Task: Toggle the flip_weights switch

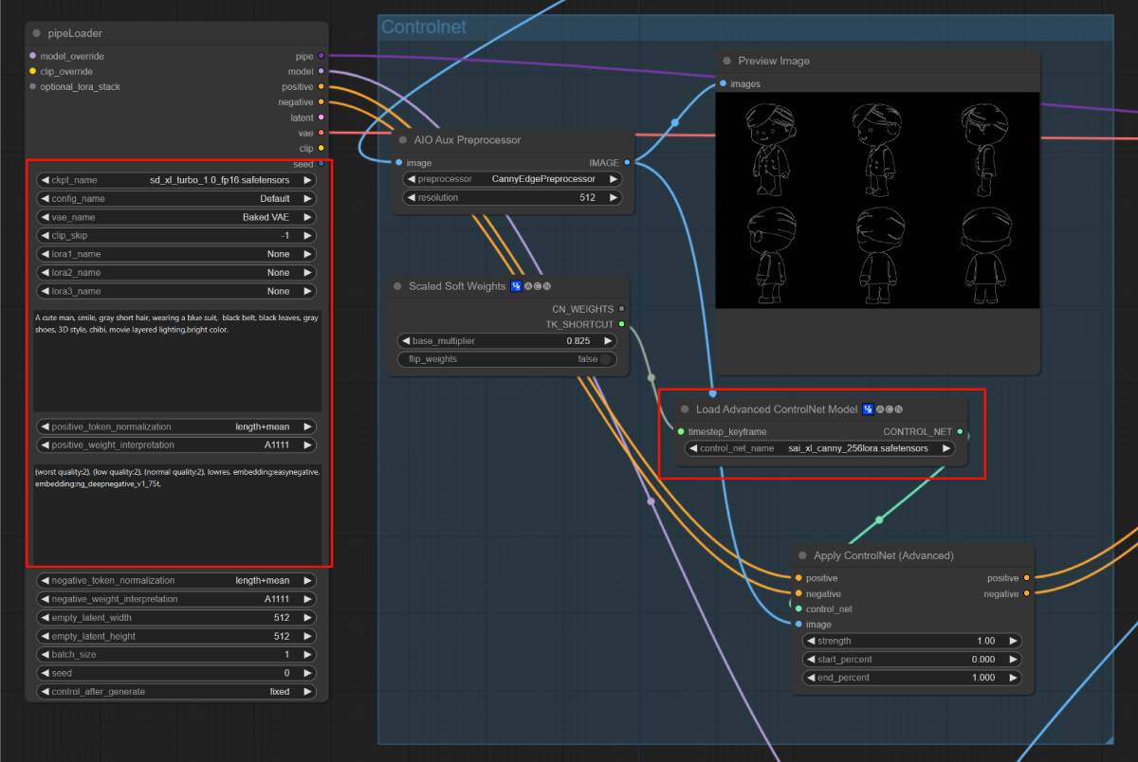Action: (605, 359)
